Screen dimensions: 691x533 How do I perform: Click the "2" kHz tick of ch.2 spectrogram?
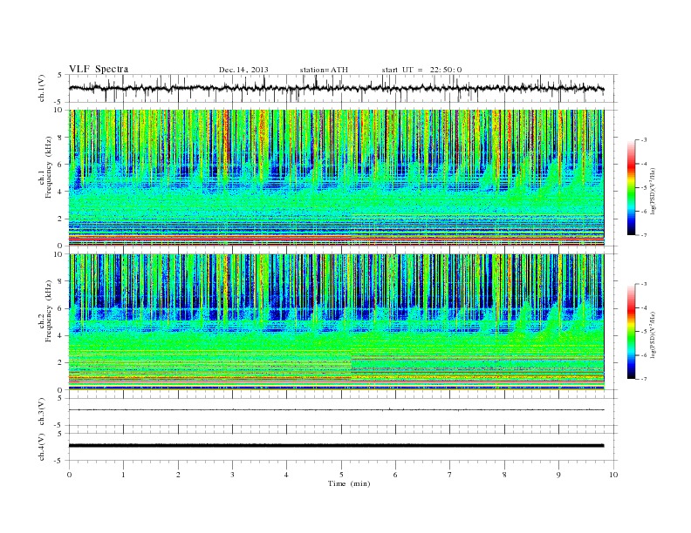pyautogui.click(x=60, y=363)
